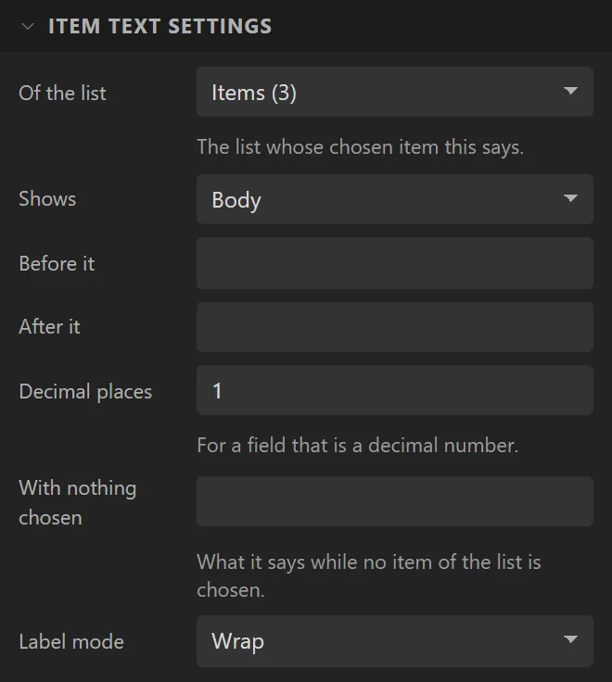Focus the 'Before it' input field
This screenshot has width=612, height=682.
[395, 263]
